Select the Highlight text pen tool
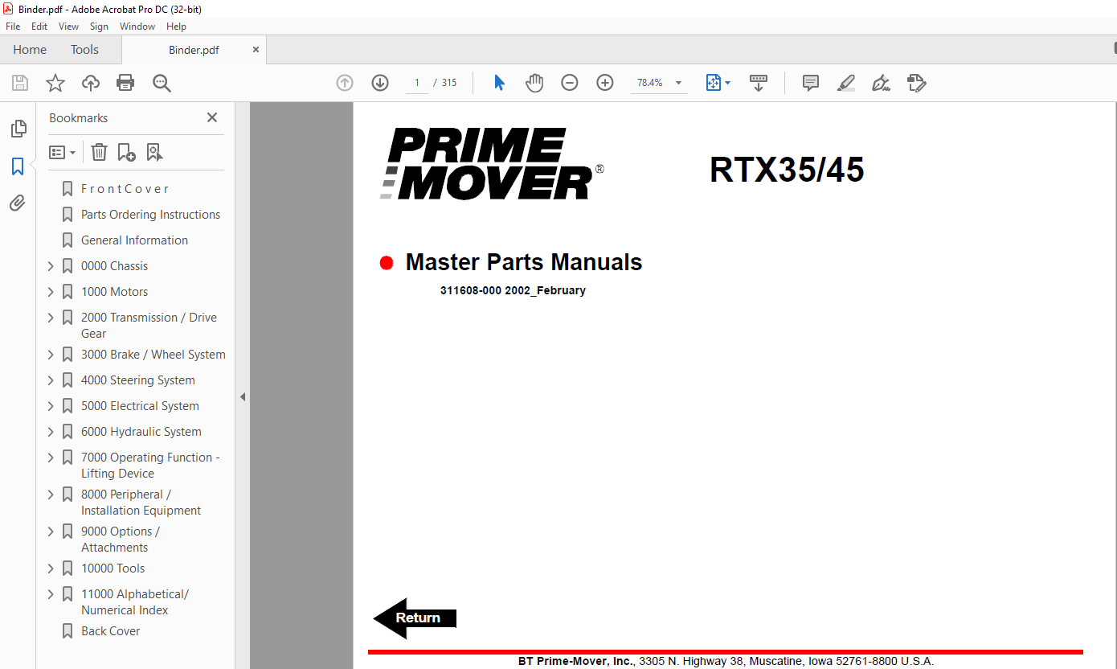The width and height of the screenshot is (1117, 669). point(845,83)
